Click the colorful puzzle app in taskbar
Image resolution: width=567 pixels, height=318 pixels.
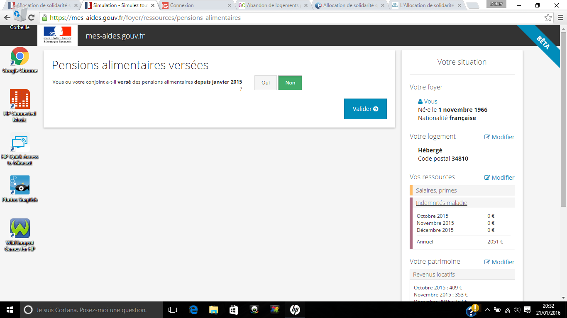point(274,310)
